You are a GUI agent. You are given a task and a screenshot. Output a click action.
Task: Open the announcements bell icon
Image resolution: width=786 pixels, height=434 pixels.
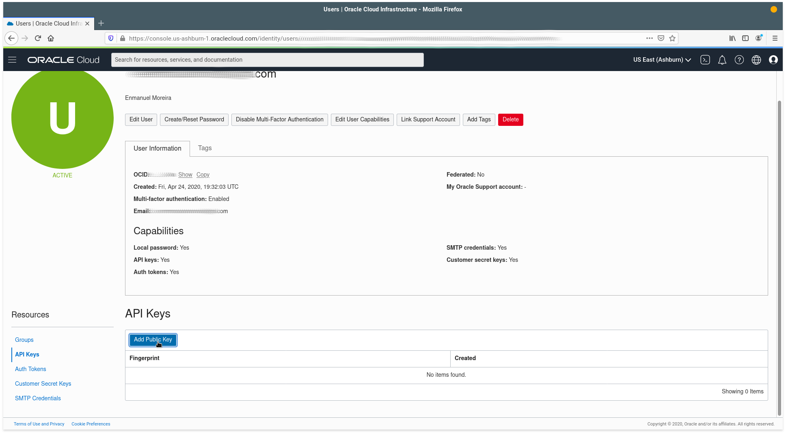coord(722,60)
